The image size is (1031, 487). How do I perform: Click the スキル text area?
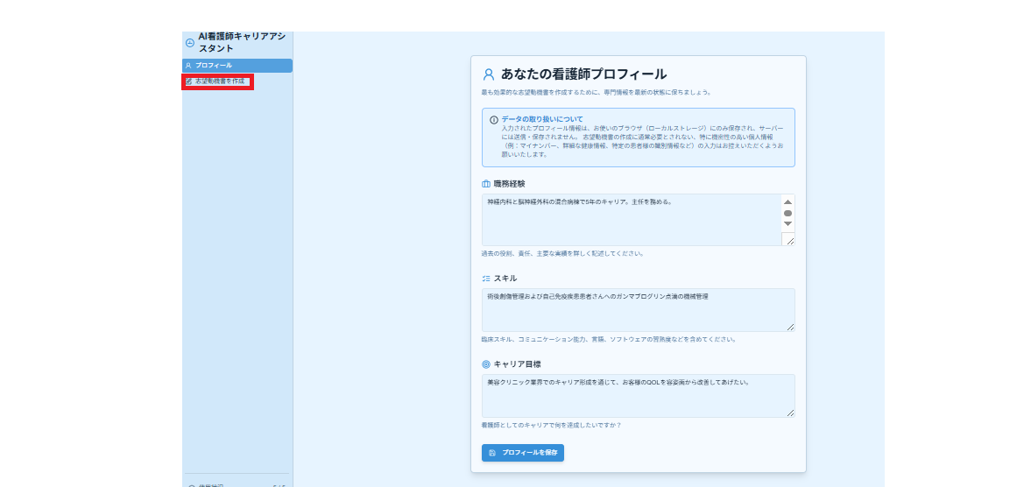(x=639, y=310)
